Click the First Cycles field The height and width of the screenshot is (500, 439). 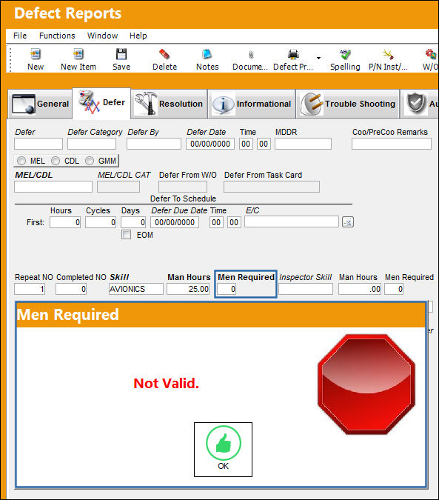[101, 222]
